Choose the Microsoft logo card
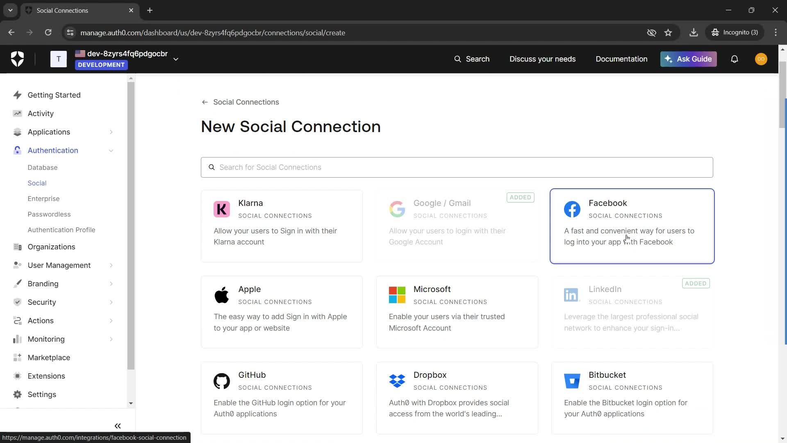The image size is (787, 443). point(397,295)
